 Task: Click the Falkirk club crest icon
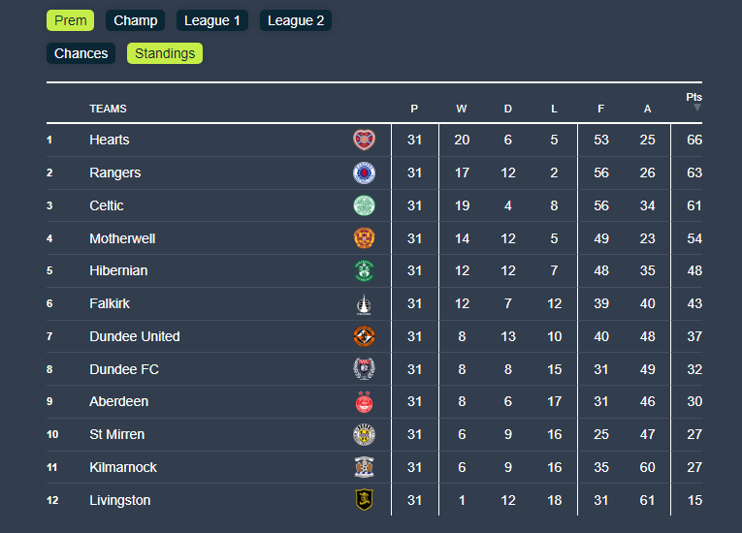(364, 303)
